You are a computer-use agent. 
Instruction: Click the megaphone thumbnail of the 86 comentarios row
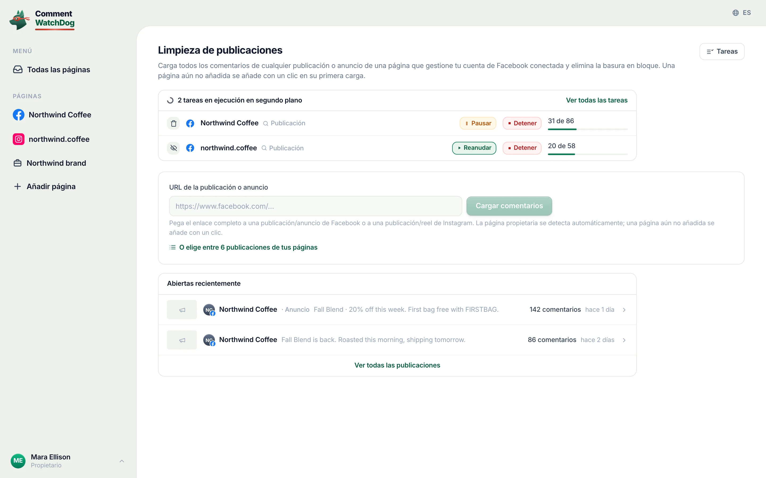[x=182, y=340]
